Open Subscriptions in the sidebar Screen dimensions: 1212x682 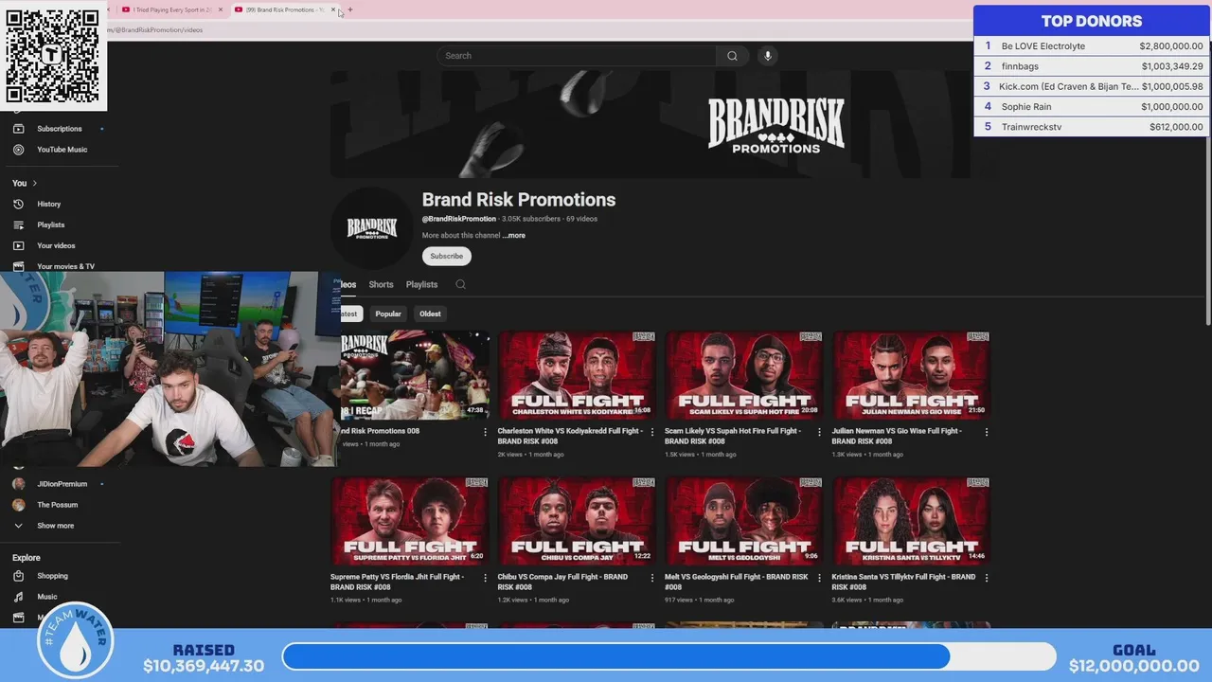point(60,129)
